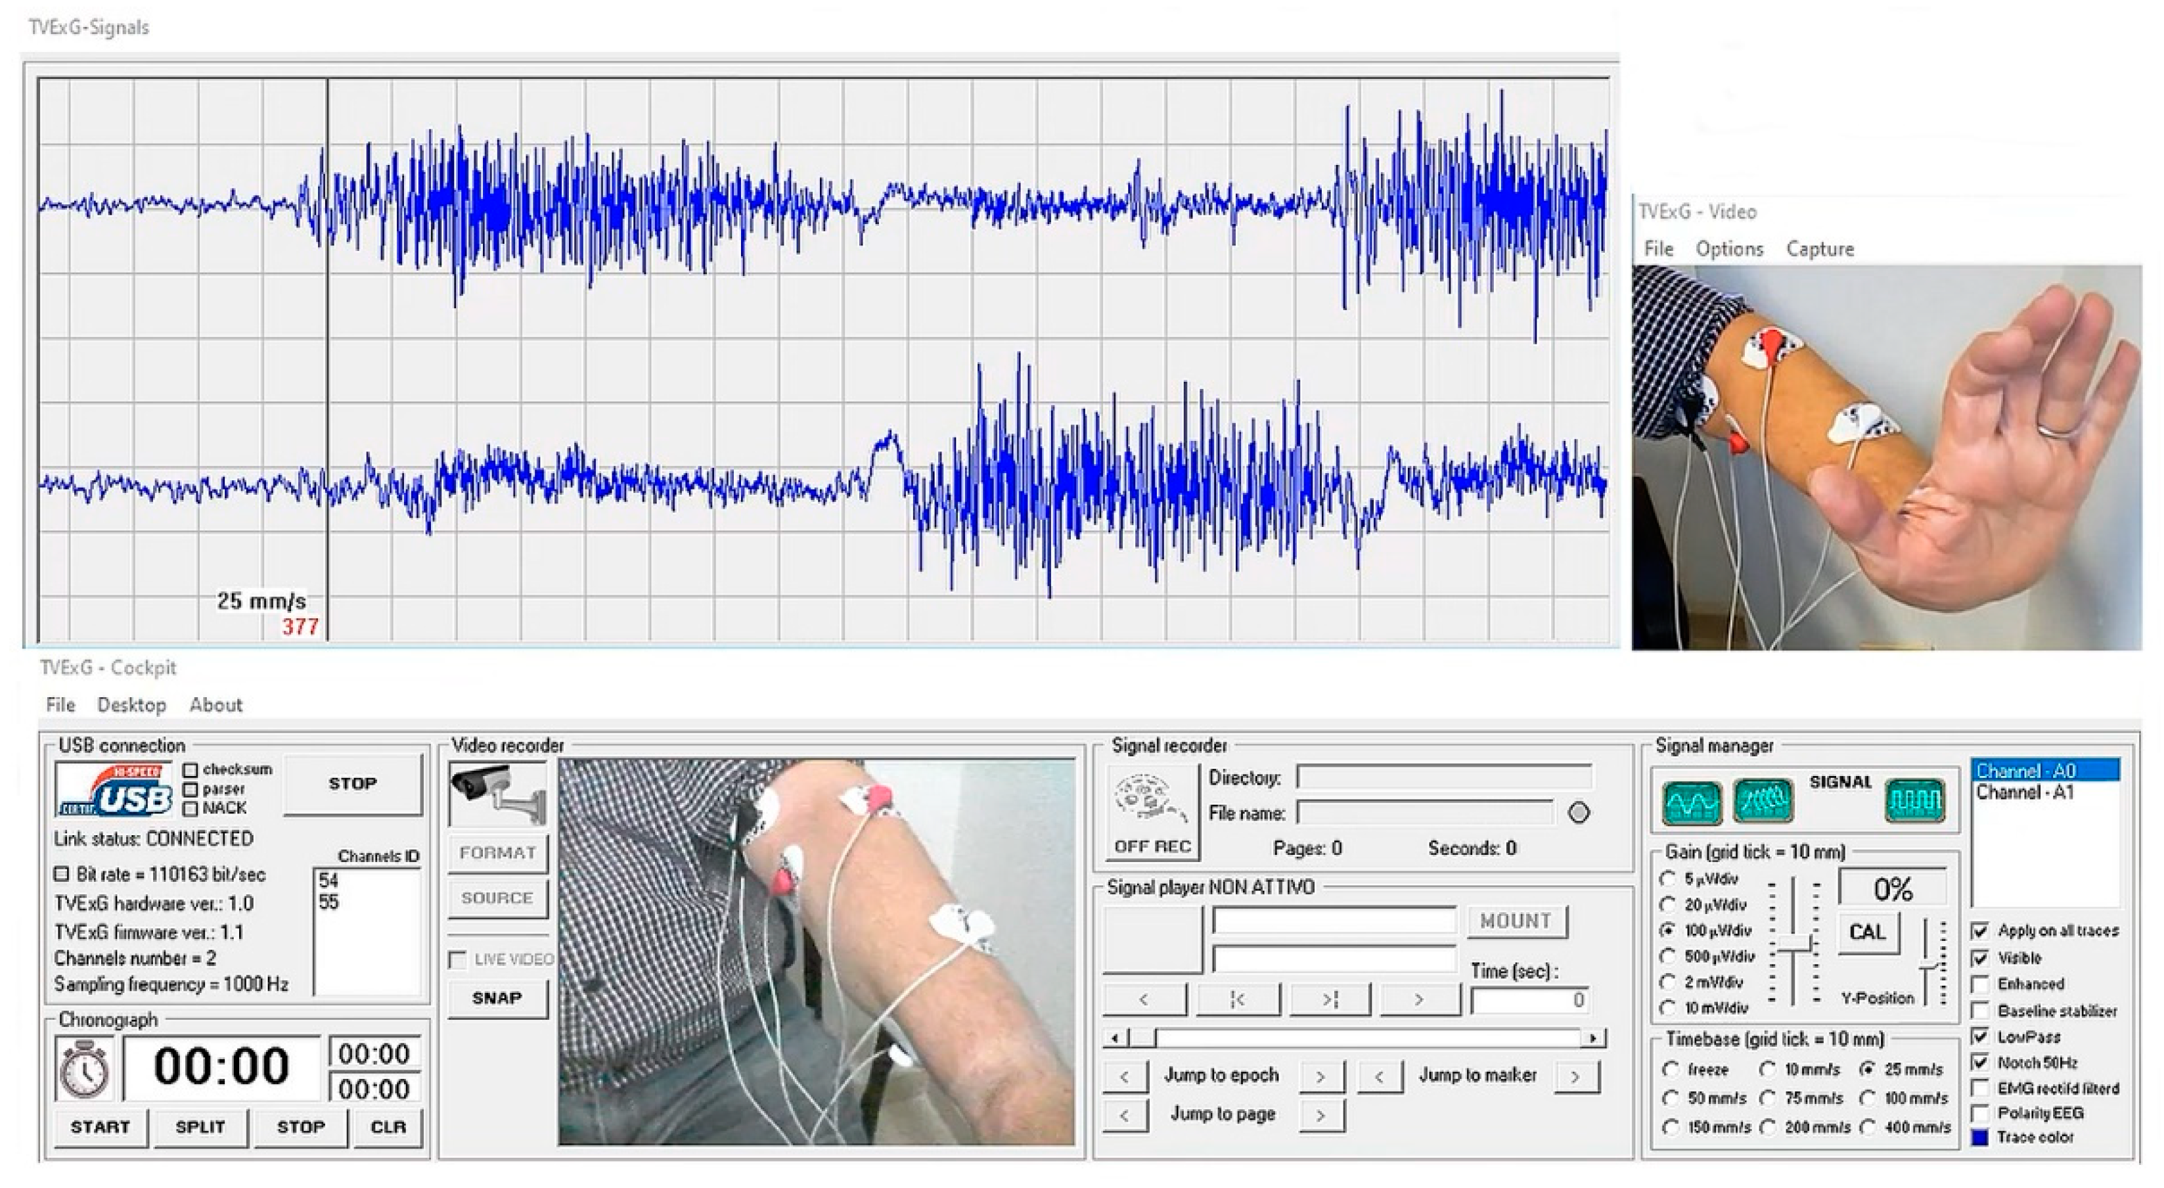The image size is (2164, 1188).
Task: Select 500 µV/div gain radio button
Action: click(x=1669, y=956)
